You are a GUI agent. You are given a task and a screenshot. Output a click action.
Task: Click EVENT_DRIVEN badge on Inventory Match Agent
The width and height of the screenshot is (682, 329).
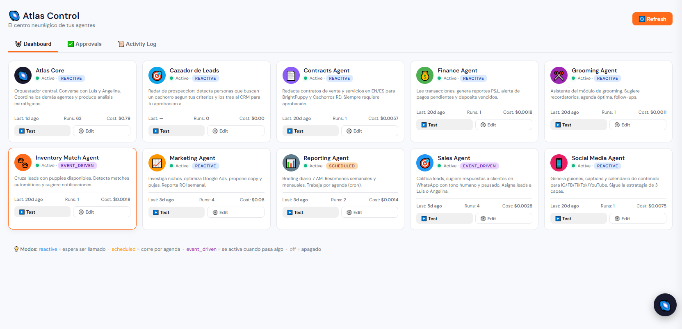pyautogui.click(x=78, y=166)
